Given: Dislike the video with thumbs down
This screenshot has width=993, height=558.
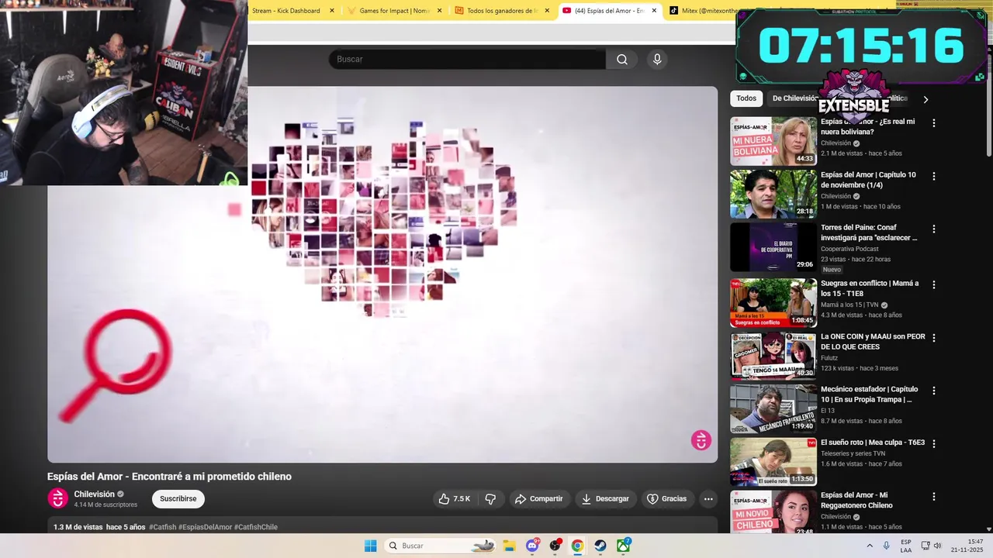Looking at the screenshot, I should click(490, 499).
